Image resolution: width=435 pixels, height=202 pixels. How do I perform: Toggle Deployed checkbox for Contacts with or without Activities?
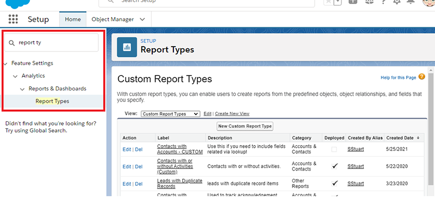(x=335, y=166)
